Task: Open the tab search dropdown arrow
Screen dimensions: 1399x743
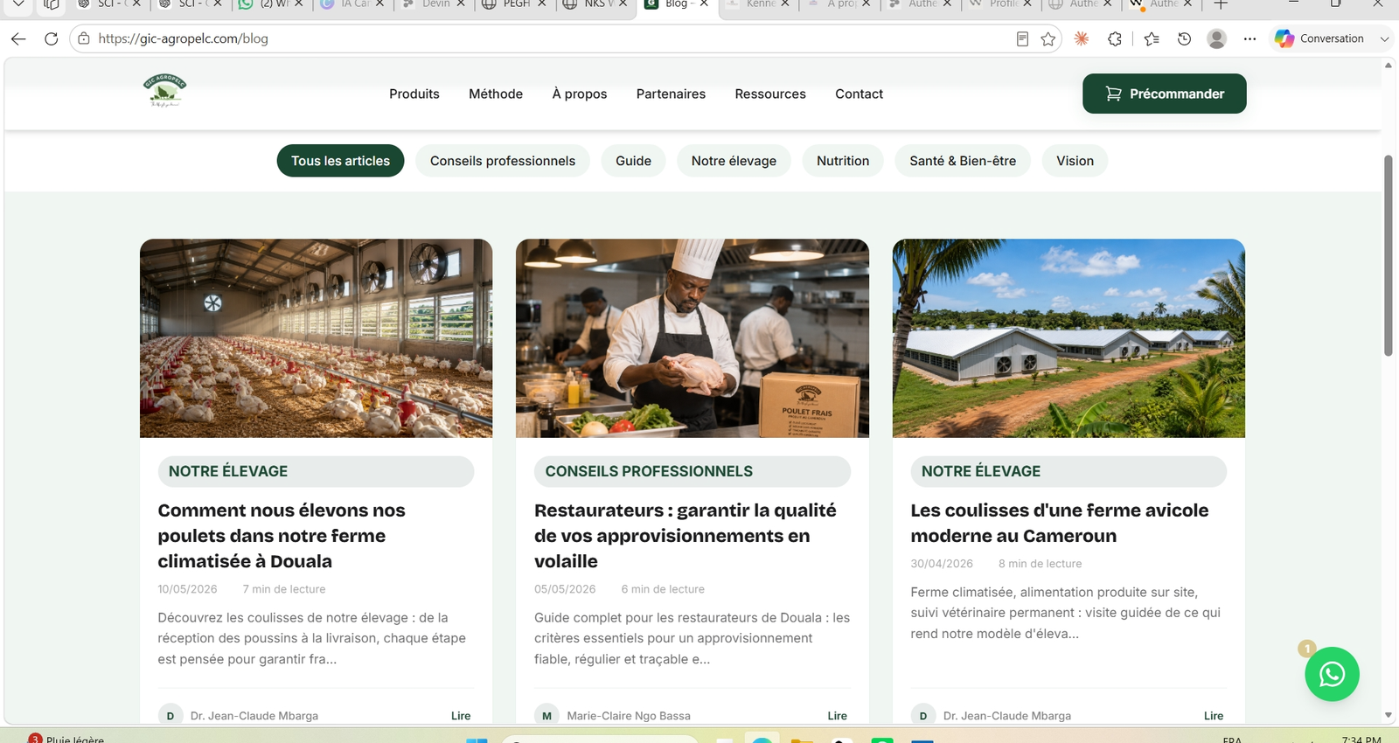Action: click(18, 4)
